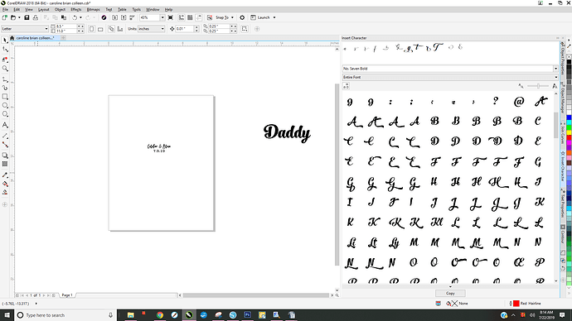
Task: Select the Zoom magnifier tool
Action: [5, 69]
